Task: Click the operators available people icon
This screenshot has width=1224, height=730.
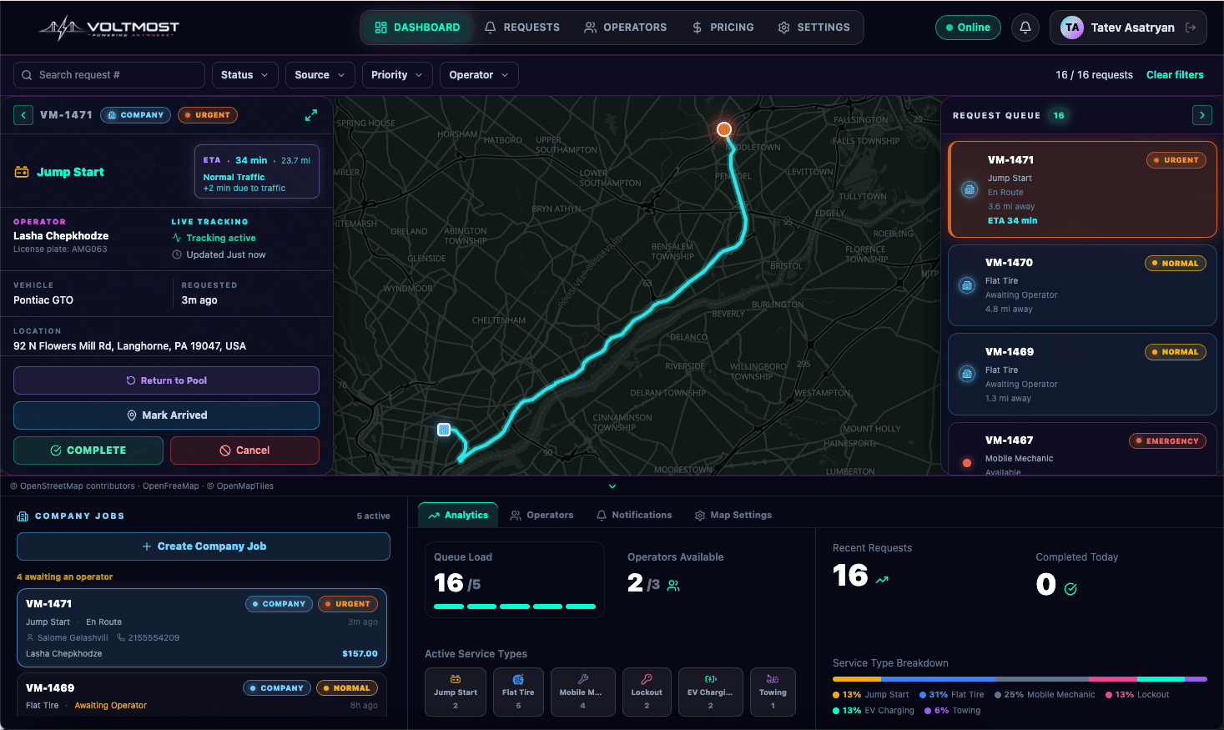Action: pyautogui.click(x=673, y=586)
